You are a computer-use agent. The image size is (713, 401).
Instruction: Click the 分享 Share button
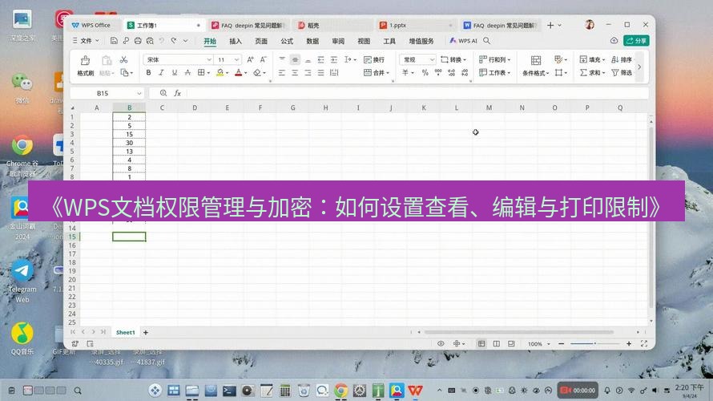[x=636, y=41]
